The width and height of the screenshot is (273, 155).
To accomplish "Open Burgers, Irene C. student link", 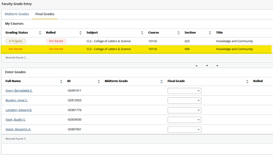I will 16,100.
